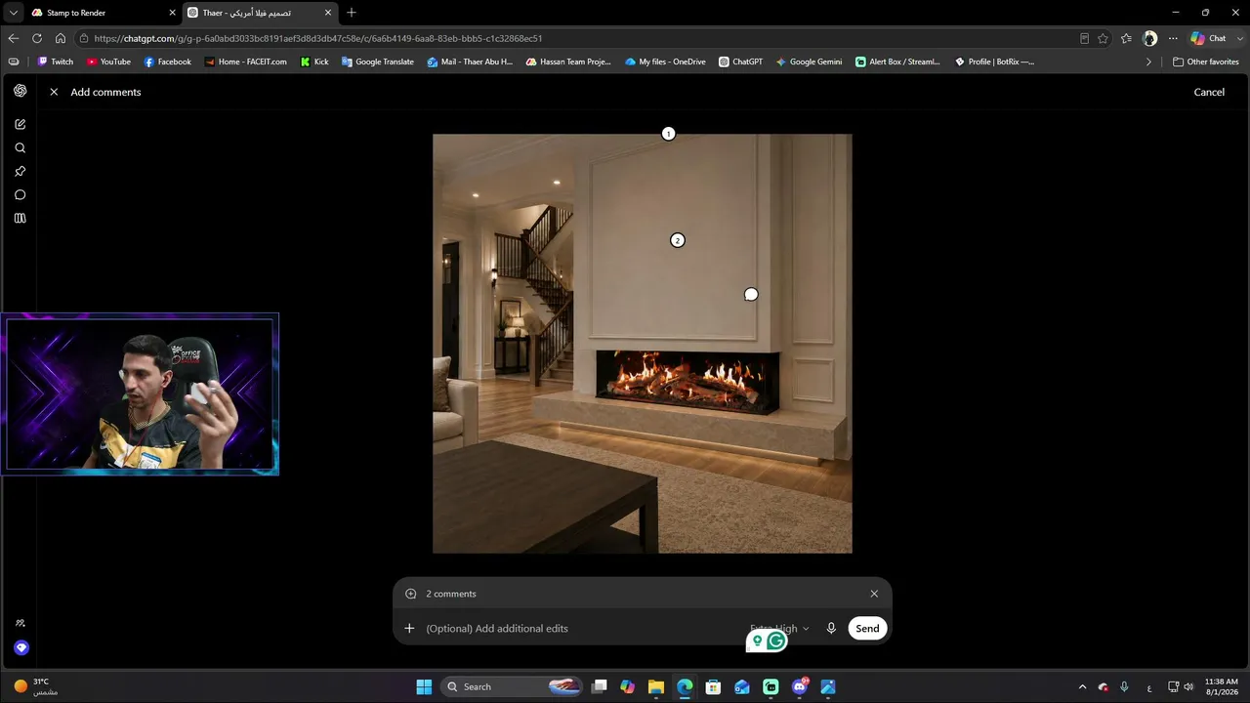
Task: Open Microsoft Store from taskbar
Action: [714, 686]
